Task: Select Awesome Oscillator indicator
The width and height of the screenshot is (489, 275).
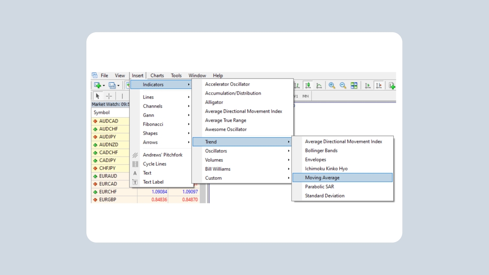Action: tap(242, 130)
